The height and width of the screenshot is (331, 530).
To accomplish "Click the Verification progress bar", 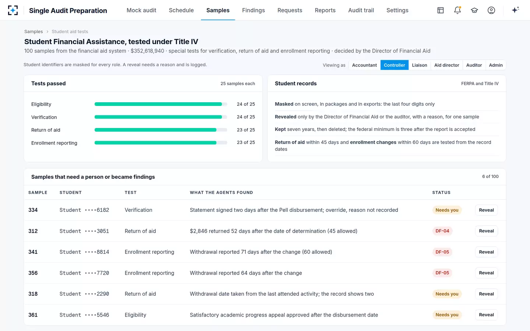I will [x=161, y=117].
